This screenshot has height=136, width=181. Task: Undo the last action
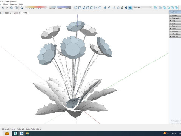coord(3,8)
